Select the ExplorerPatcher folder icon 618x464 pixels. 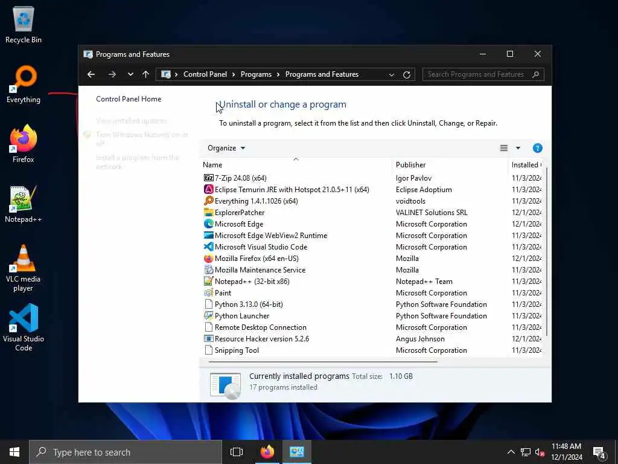click(x=208, y=212)
